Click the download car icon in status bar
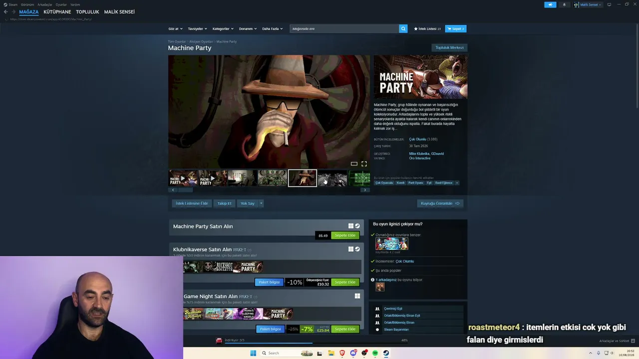Image resolution: width=639 pixels, height=359 pixels. tap(219, 341)
